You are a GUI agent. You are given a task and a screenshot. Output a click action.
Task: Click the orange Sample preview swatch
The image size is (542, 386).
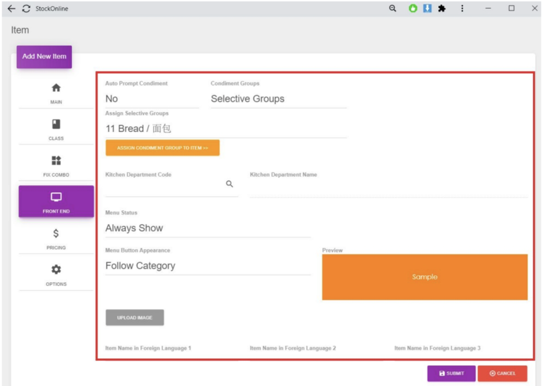point(425,277)
